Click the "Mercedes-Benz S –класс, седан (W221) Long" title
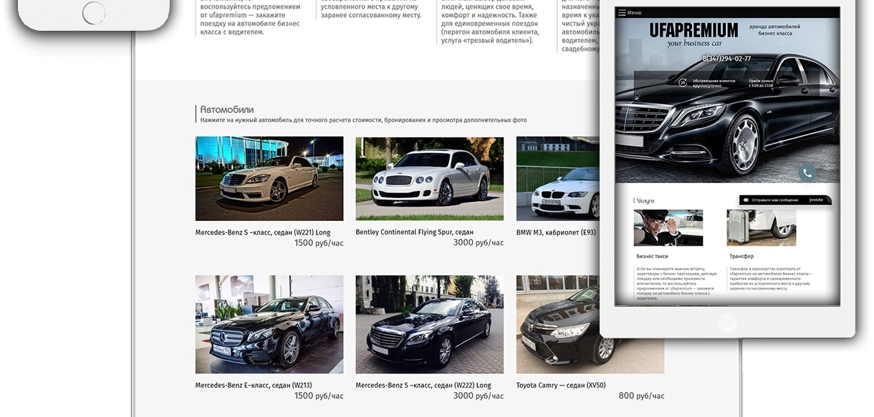 [x=263, y=232]
